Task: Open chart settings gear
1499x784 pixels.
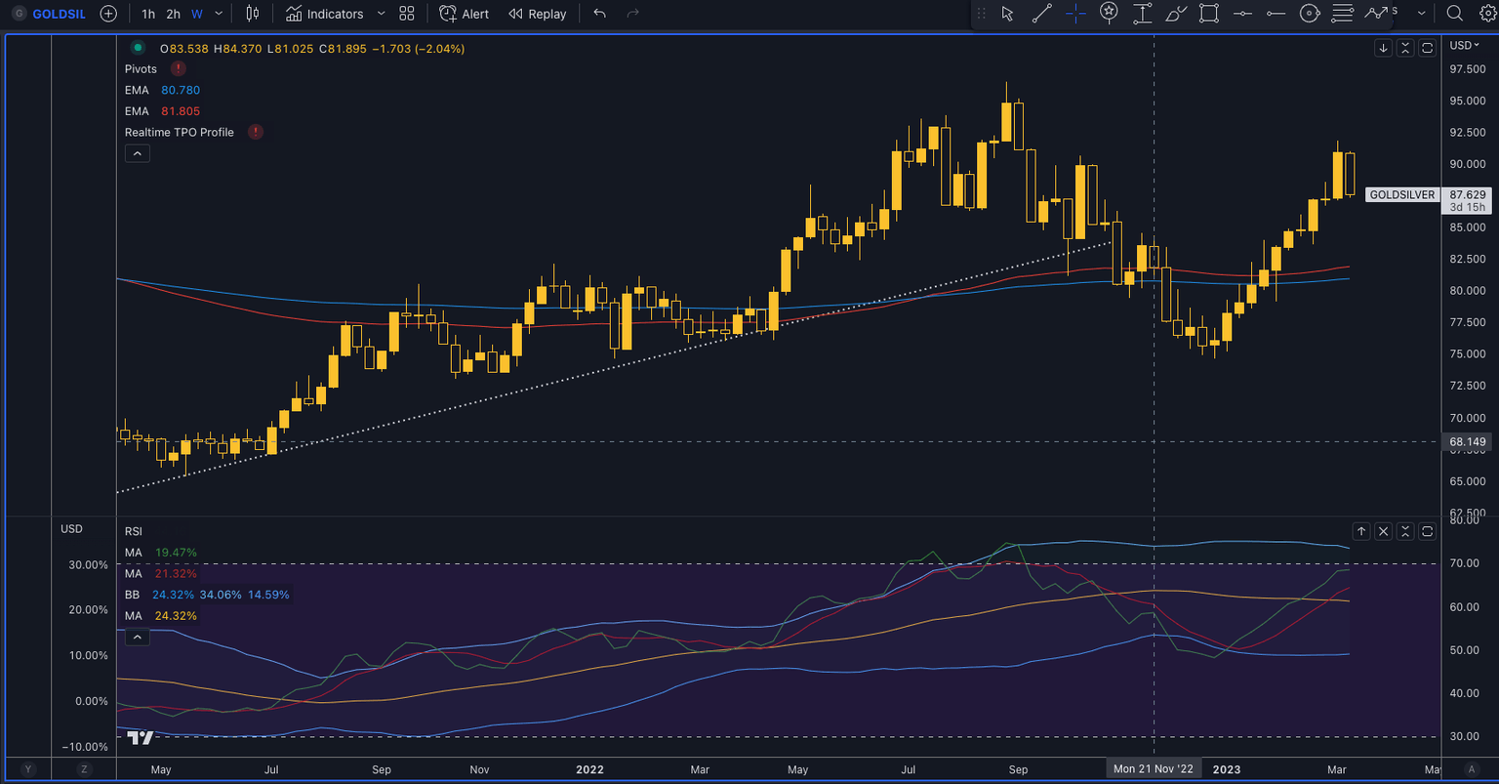Action: (1487, 14)
